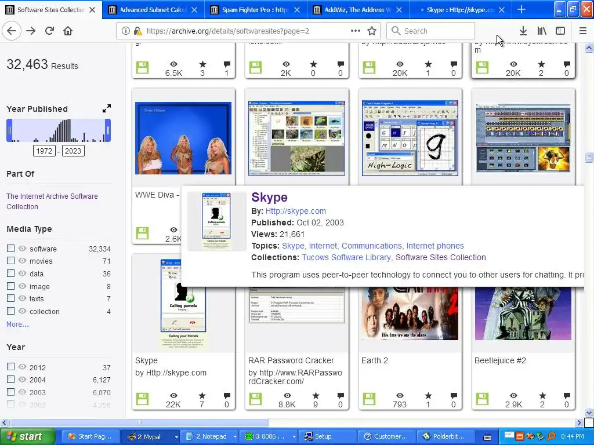Check the software media type checkbox
This screenshot has height=445, width=594.
coord(10,248)
